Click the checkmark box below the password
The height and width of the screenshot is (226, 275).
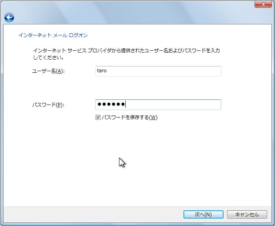click(x=98, y=118)
